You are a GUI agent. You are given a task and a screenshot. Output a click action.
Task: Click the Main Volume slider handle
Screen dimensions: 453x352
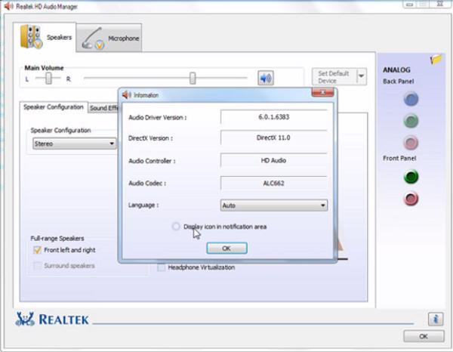point(193,78)
